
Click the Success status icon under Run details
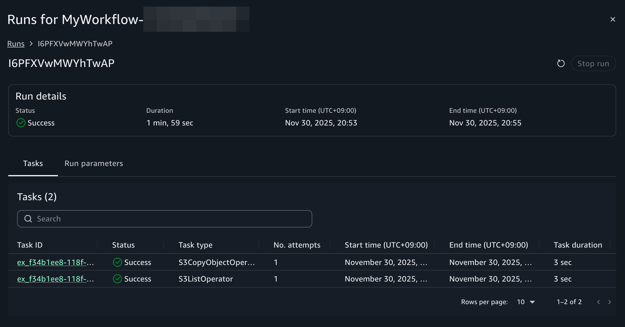(20, 123)
